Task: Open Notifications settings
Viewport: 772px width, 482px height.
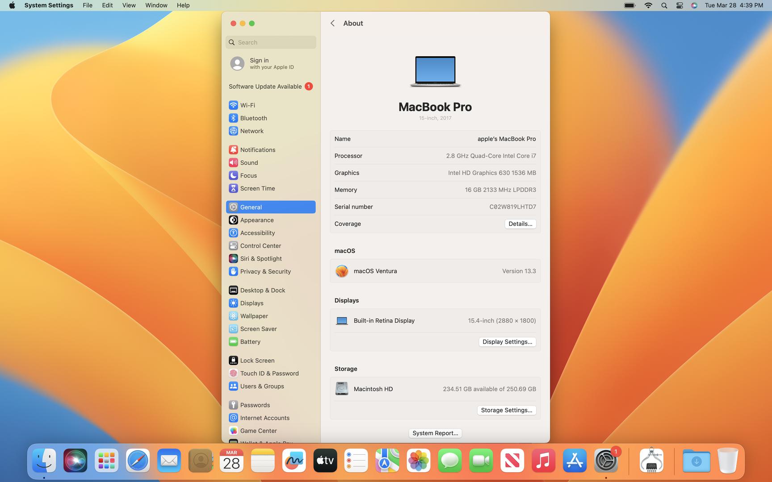Action: (x=271, y=150)
